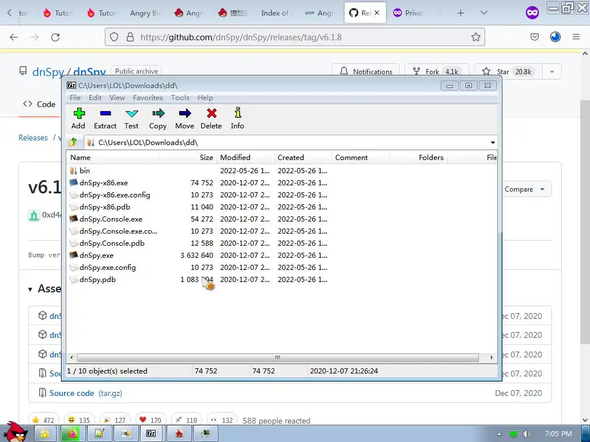Switch to the Index of tab

pos(275,13)
